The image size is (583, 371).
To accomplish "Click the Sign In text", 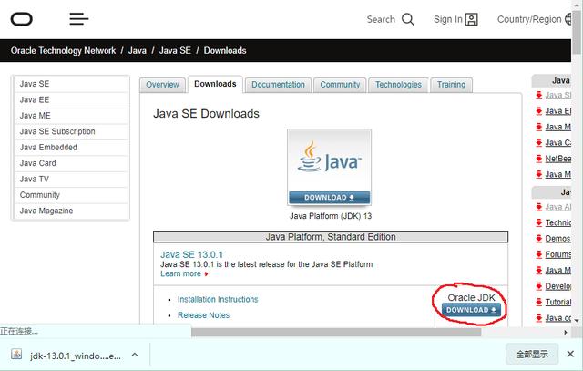I will [x=447, y=19].
